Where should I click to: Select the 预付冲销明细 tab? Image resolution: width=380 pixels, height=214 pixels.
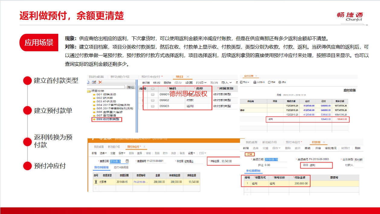(101, 167)
